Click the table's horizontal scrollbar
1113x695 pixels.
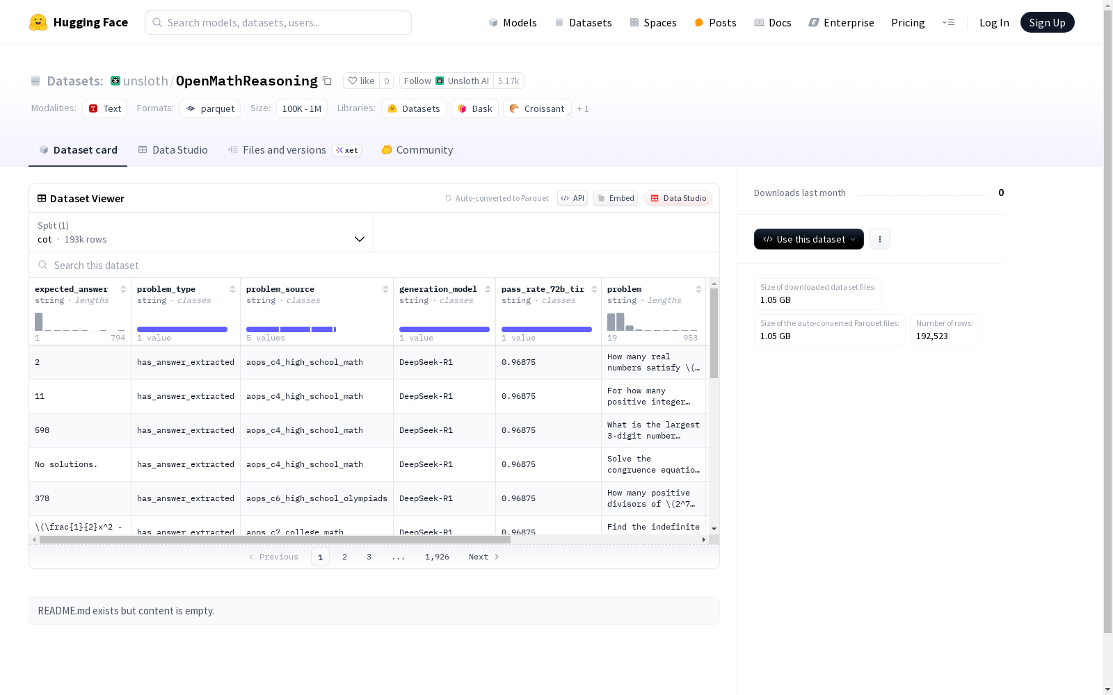275,539
